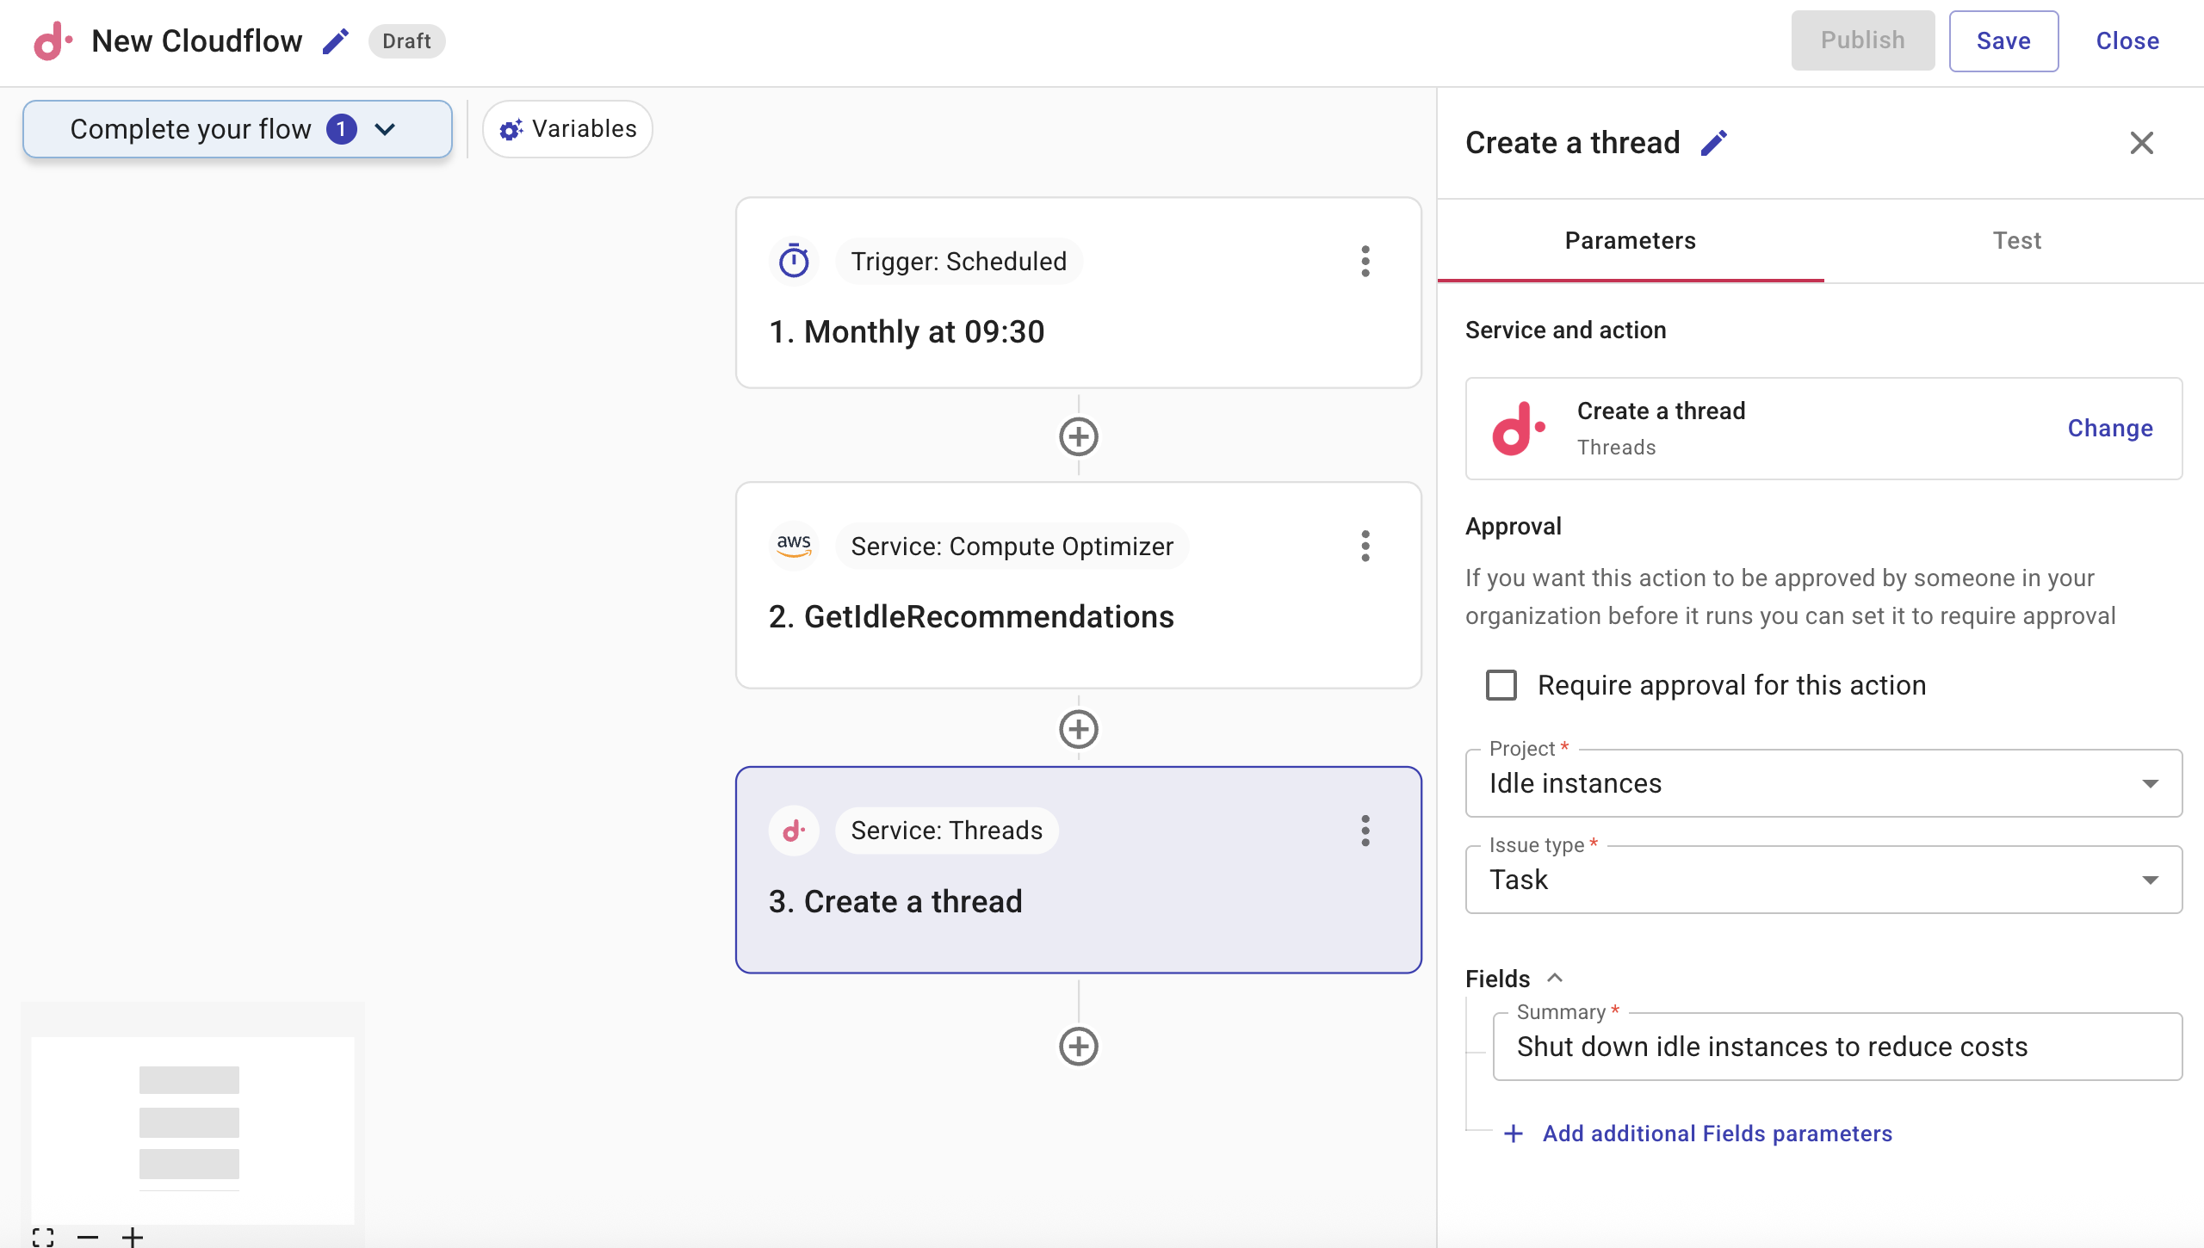
Task: Enable Require approval for this action
Action: [x=1501, y=685]
